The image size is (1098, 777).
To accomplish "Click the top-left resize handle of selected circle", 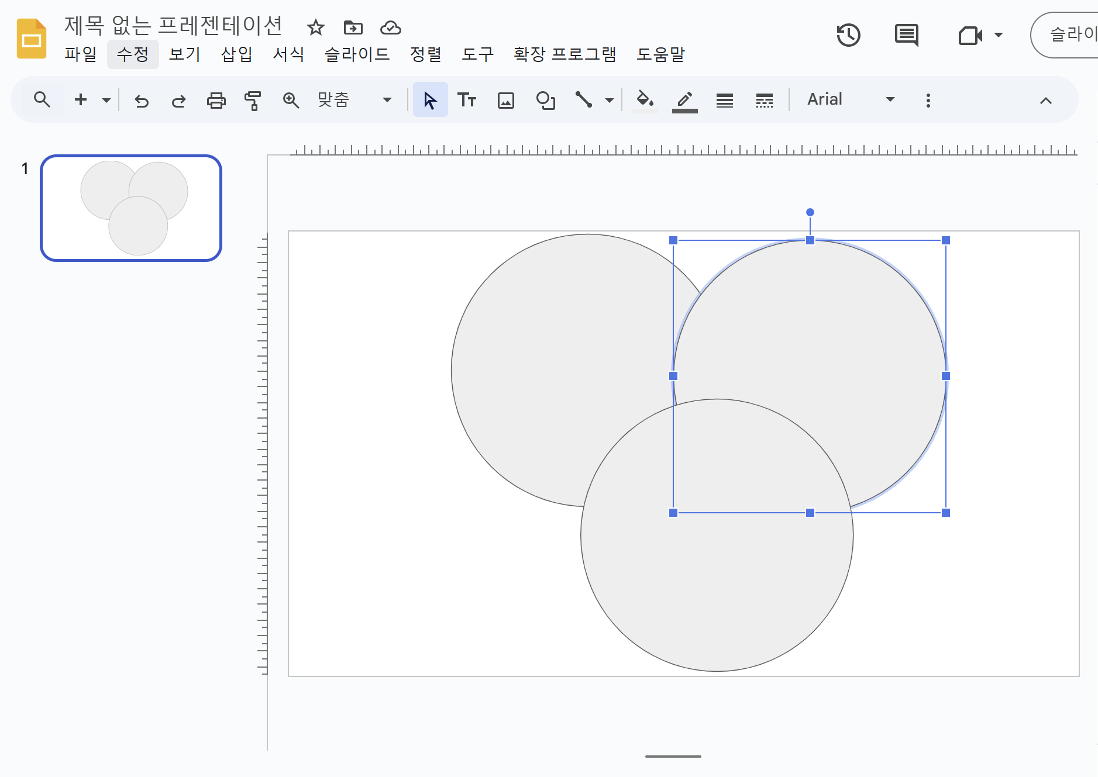I will point(673,240).
